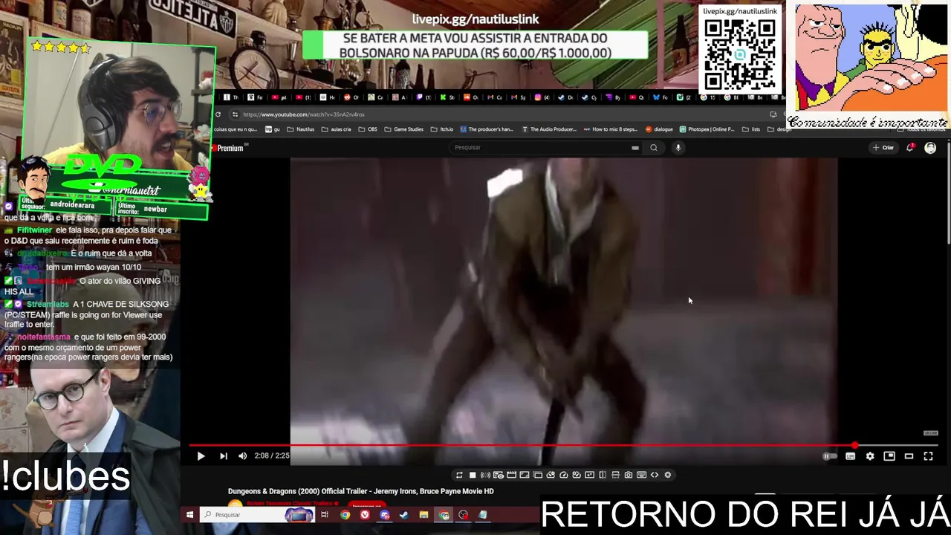Click the taskbar Pesquisar search box
This screenshot has width=951, height=535.
(256, 514)
